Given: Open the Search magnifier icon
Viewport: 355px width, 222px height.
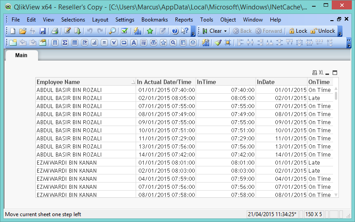Looking at the screenshot, I should (x=112, y=31).
